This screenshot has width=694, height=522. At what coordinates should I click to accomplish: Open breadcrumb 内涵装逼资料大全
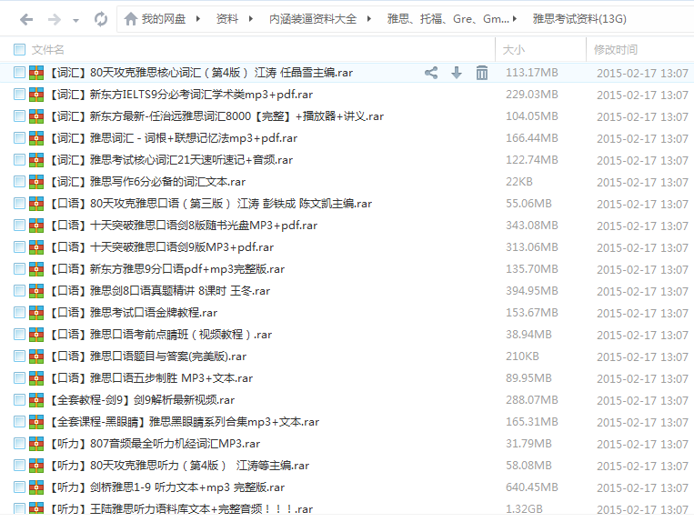click(313, 19)
